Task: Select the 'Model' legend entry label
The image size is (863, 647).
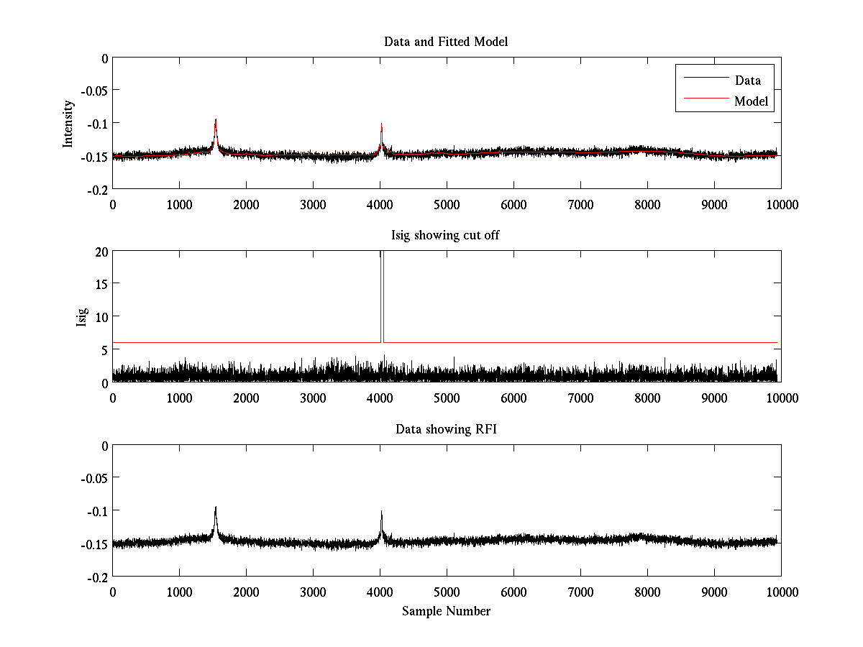Action: [x=751, y=101]
